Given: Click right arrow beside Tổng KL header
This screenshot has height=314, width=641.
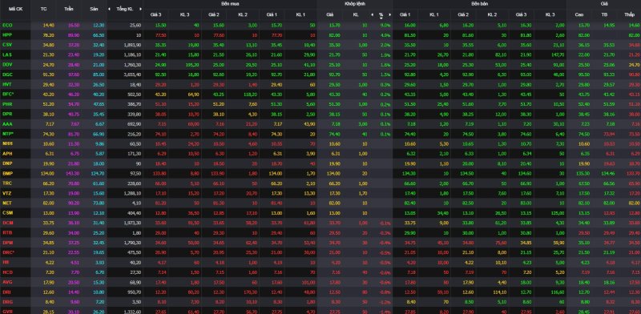Looking at the screenshot, I should (x=141, y=9).
